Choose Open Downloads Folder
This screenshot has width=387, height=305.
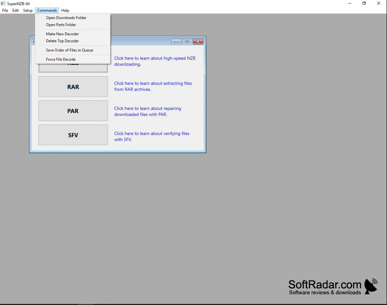coord(73,18)
